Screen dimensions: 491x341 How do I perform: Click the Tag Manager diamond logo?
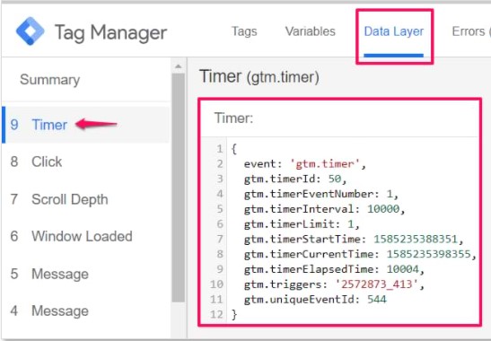tap(30, 31)
